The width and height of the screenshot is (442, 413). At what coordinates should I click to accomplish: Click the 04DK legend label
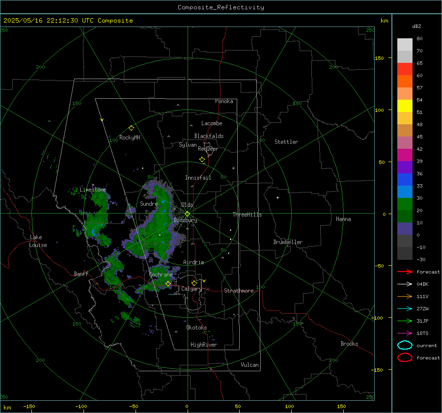(x=422, y=284)
